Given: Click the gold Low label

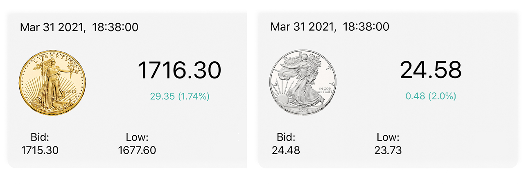Looking at the screenshot, I should point(137,137).
